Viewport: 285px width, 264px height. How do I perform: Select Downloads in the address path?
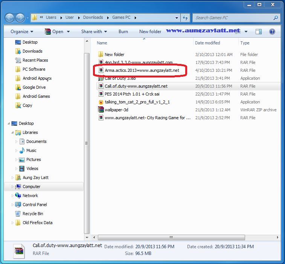tap(93, 17)
